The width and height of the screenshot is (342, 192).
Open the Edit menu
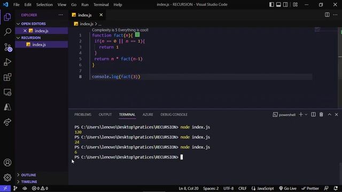[x=28, y=5]
